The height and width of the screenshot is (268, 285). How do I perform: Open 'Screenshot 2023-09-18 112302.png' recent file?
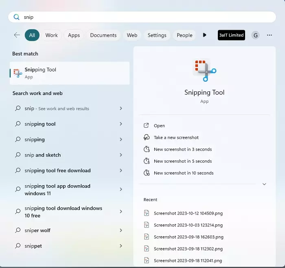click(188, 249)
